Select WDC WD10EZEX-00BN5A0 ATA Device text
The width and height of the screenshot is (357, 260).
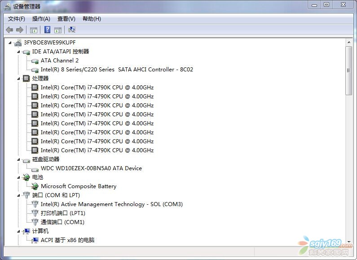click(91, 168)
